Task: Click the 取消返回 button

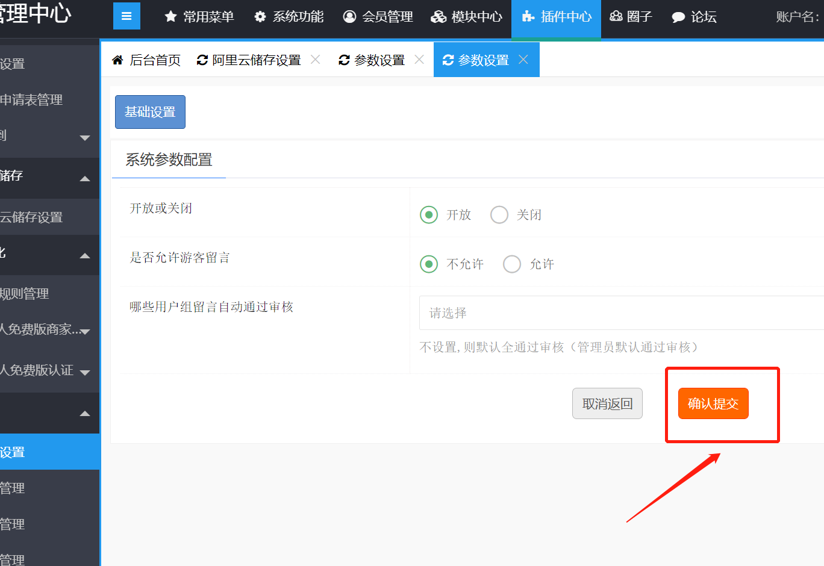Action: click(x=607, y=403)
